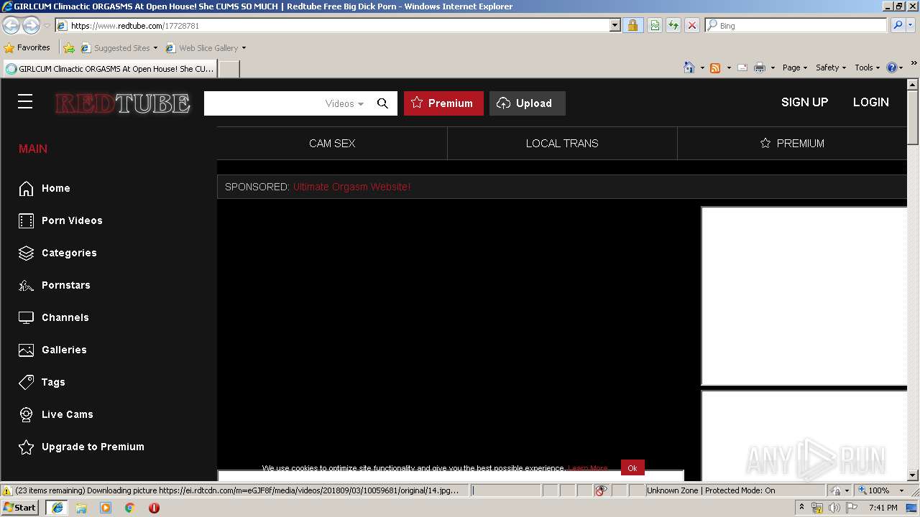Screen dimensions: 920x517
Task: Open the address bar history dropdown arrow
Action: pos(615,25)
